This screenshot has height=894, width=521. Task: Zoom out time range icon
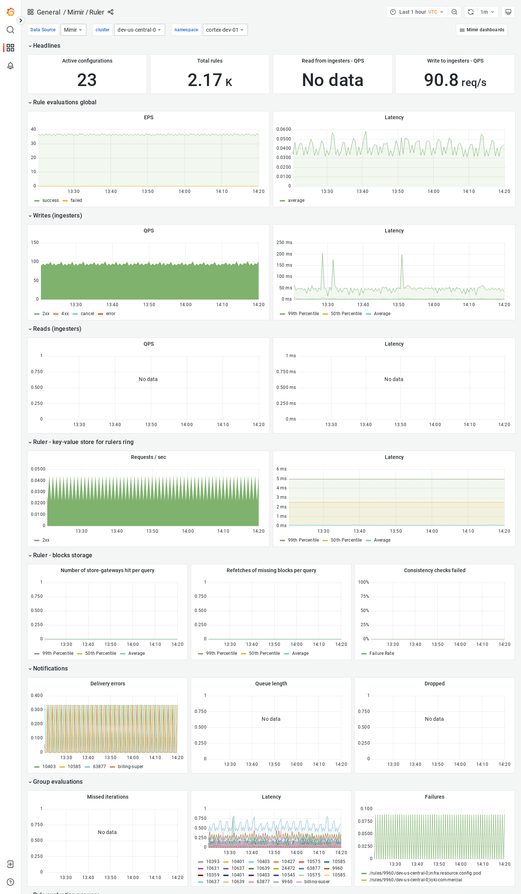tap(454, 12)
